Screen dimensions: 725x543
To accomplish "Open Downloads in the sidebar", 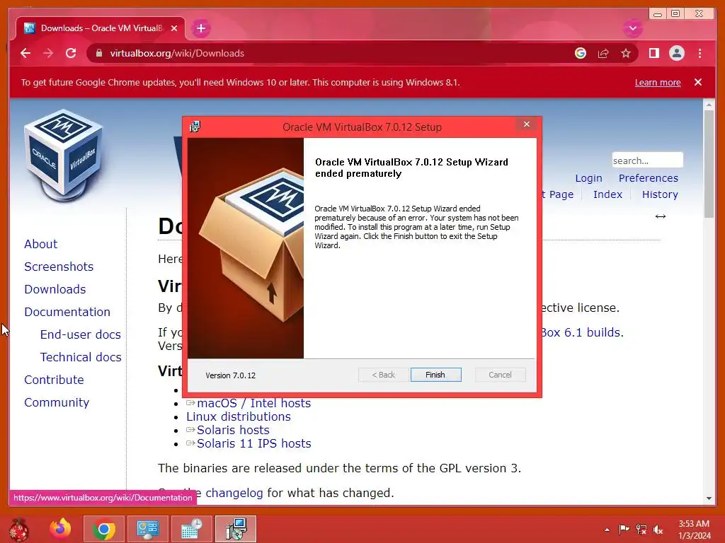I will (x=55, y=289).
